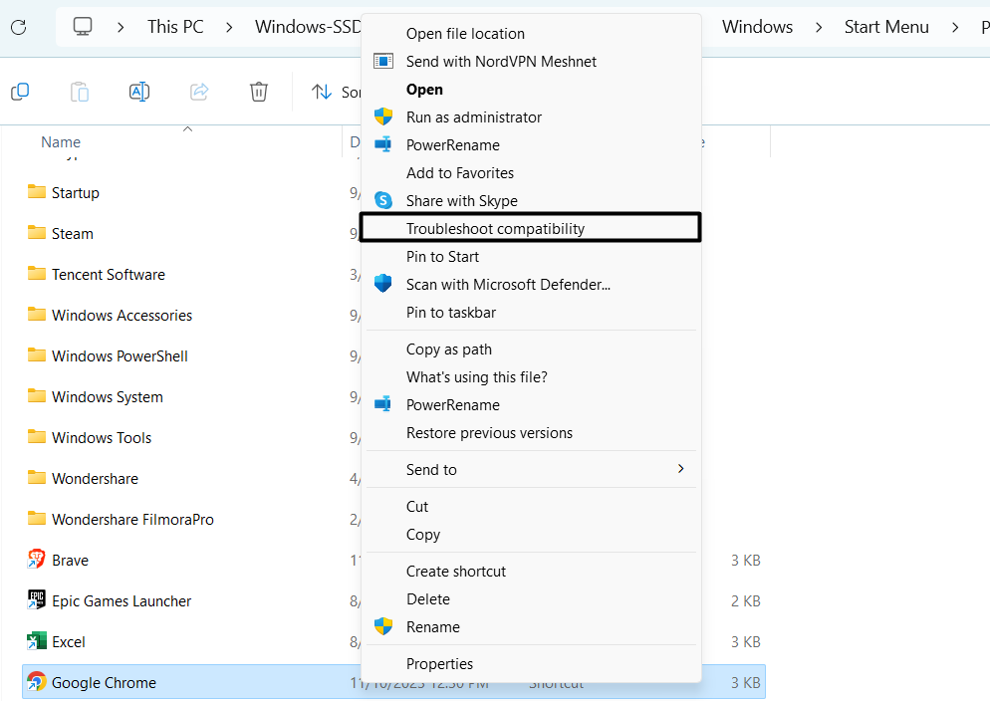
Task: Choose Pin to taskbar option
Action: 450,312
